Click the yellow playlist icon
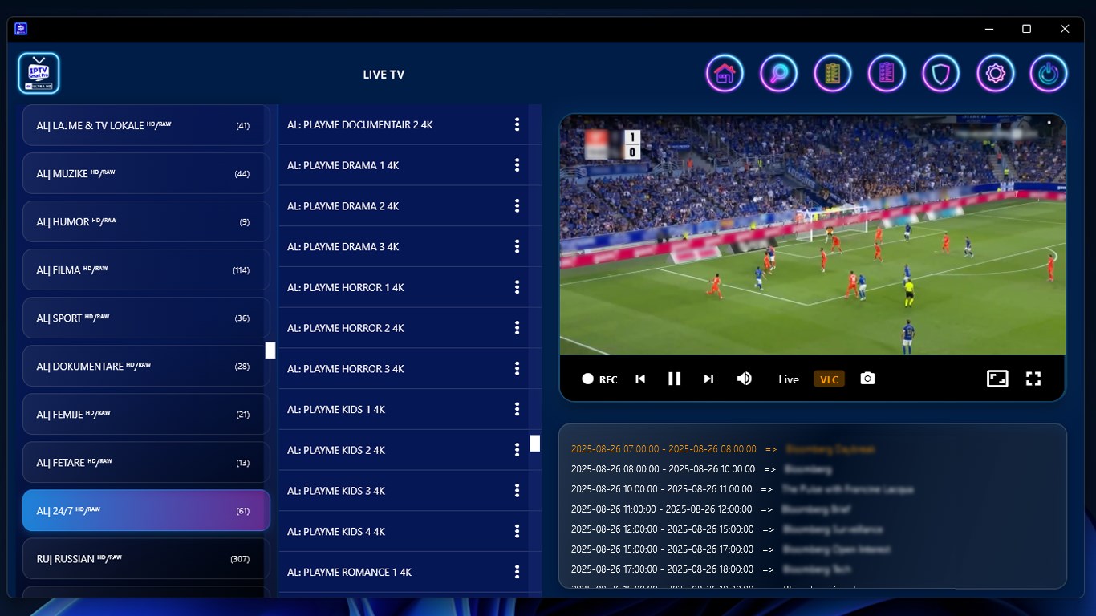Screen dimensions: 1096x616 pyautogui.click(x=832, y=72)
